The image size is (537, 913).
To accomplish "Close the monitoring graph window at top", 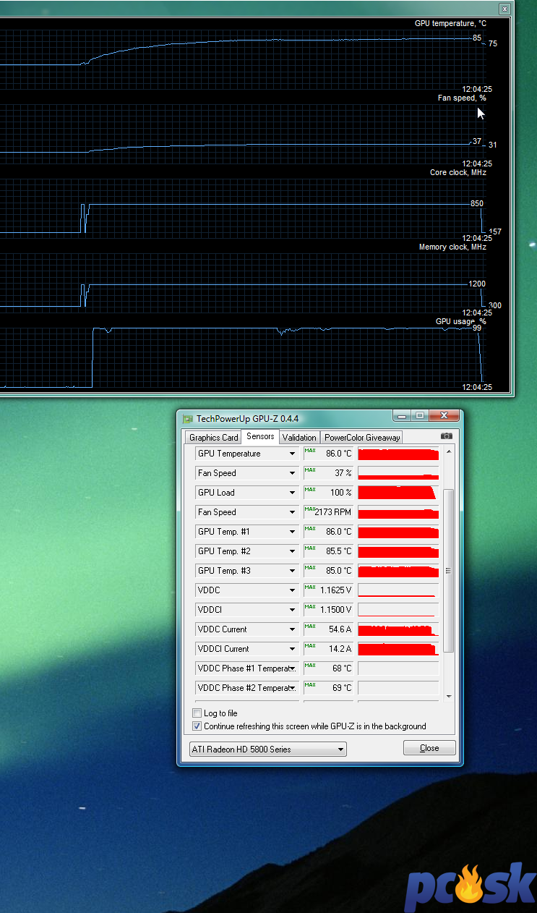I will tap(504, 8).
